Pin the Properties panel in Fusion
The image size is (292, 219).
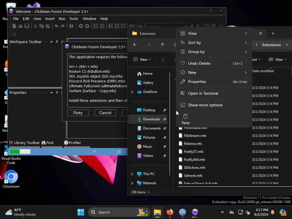[57, 93]
